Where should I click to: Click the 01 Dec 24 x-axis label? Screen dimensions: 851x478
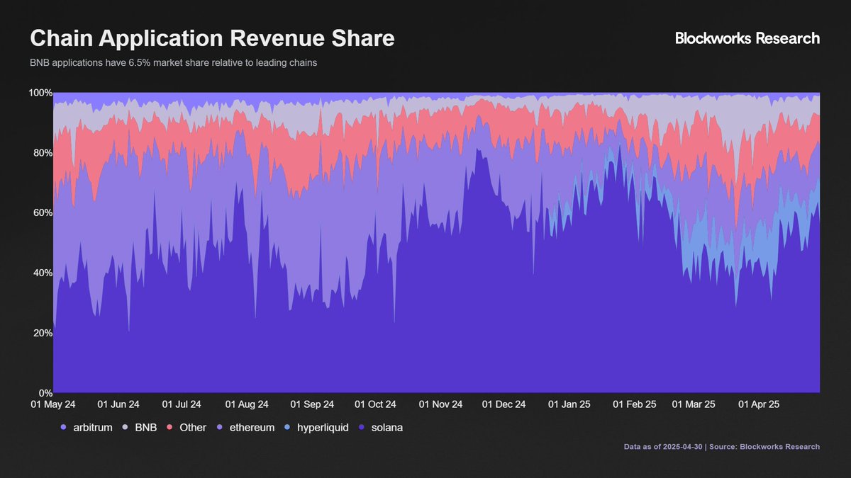click(504, 404)
